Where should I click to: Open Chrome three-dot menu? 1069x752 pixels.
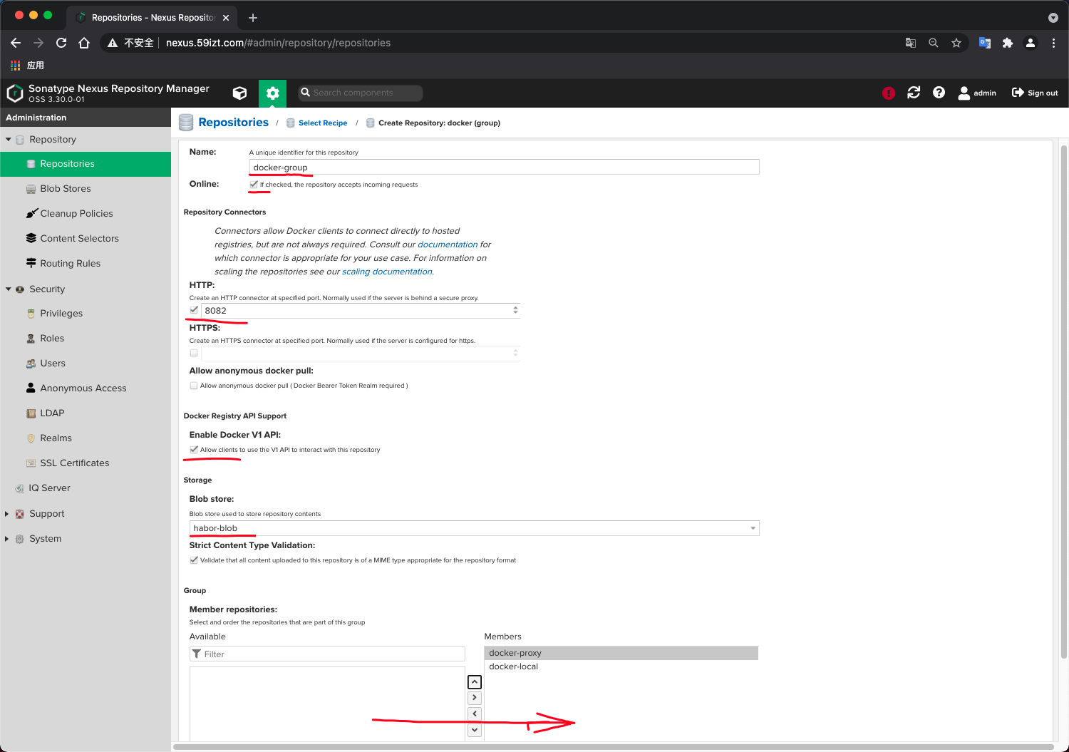tap(1053, 43)
